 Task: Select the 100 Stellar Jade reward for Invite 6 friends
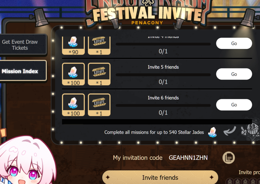click(73, 105)
